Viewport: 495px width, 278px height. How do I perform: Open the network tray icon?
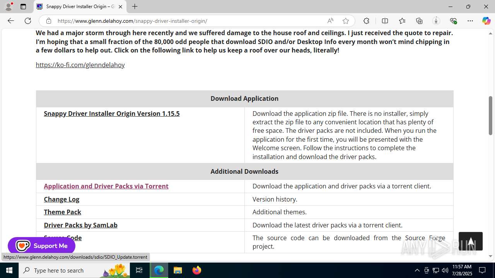click(x=435, y=270)
